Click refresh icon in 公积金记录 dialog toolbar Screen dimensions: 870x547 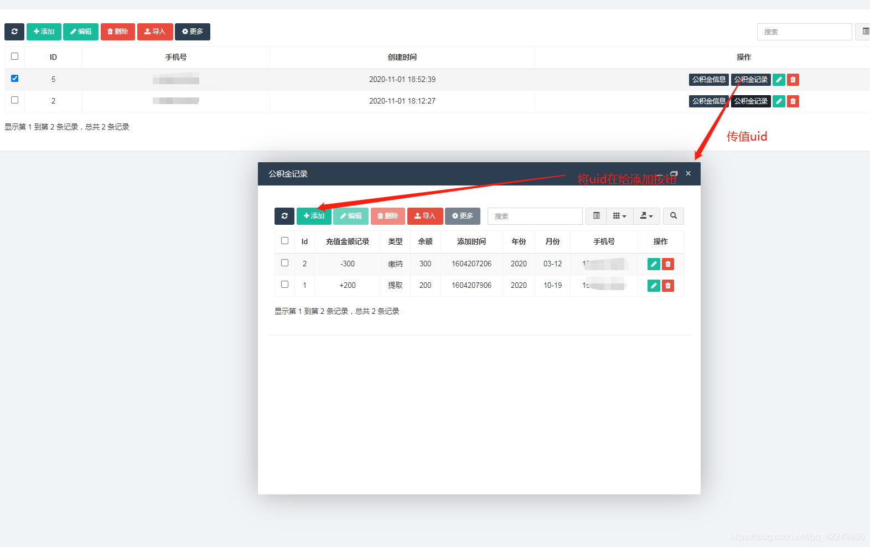point(284,216)
